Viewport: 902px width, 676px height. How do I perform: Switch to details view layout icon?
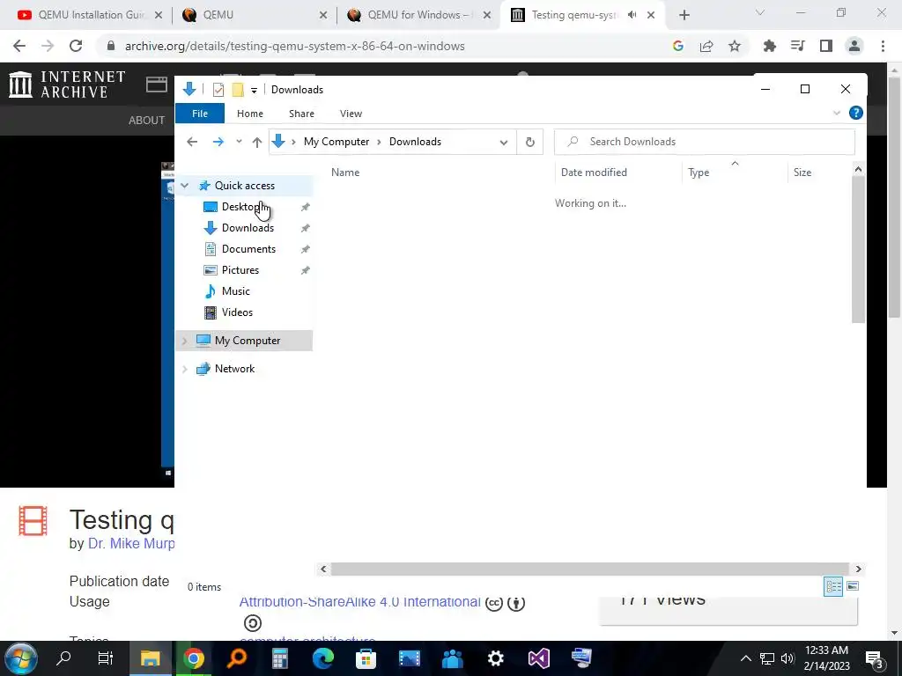click(833, 586)
